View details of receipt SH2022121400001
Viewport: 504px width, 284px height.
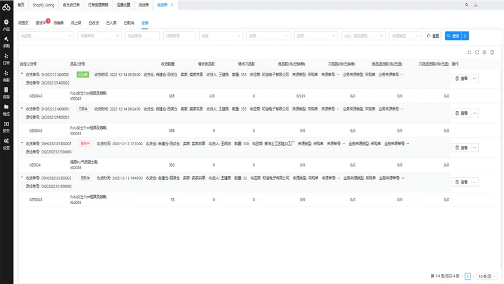461,113
